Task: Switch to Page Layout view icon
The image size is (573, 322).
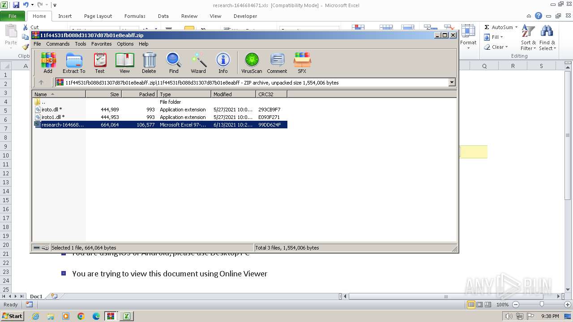Action: pyautogui.click(x=479, y=305)
